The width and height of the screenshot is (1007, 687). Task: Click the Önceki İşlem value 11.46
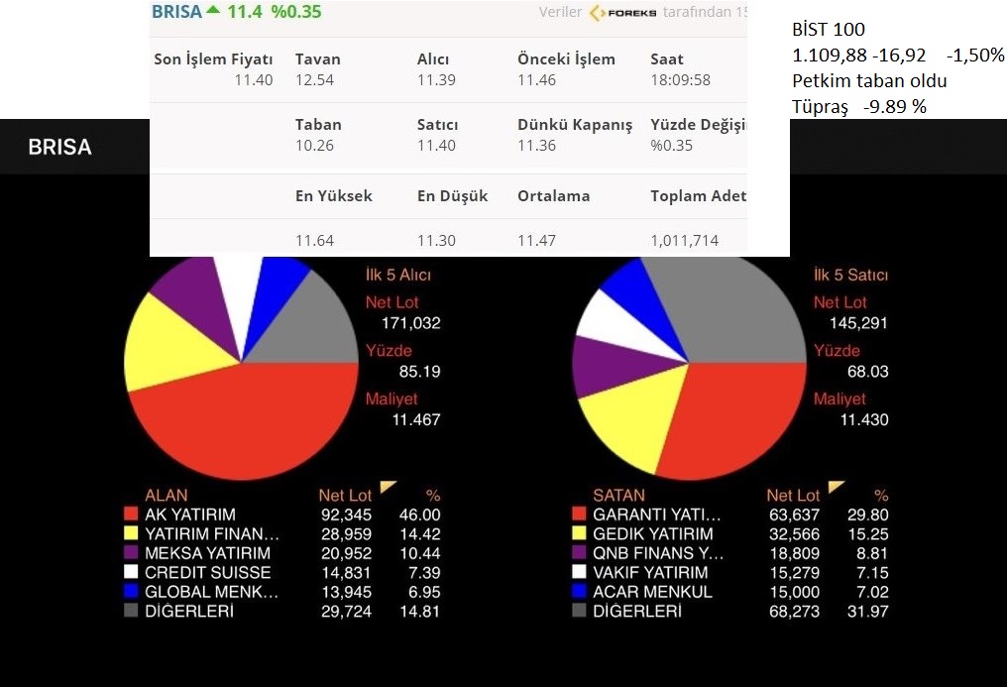click(x=537, y=80)
